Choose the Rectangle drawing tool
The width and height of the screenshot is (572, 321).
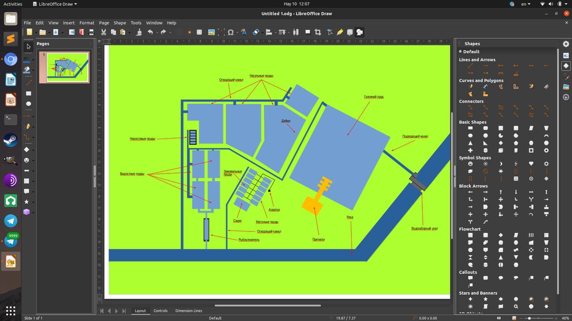click(29, 94)
